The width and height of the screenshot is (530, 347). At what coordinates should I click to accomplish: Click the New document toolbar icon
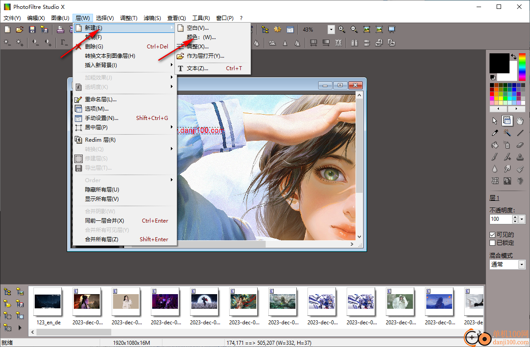pos(7,30)
